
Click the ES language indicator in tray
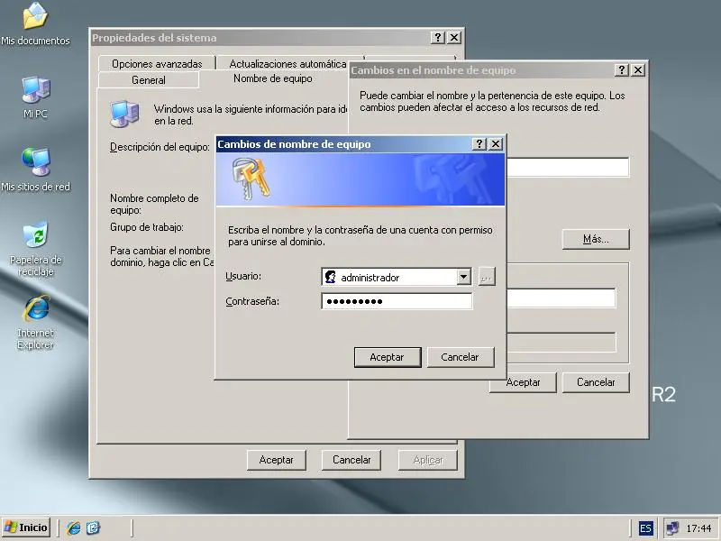[645, 528]
